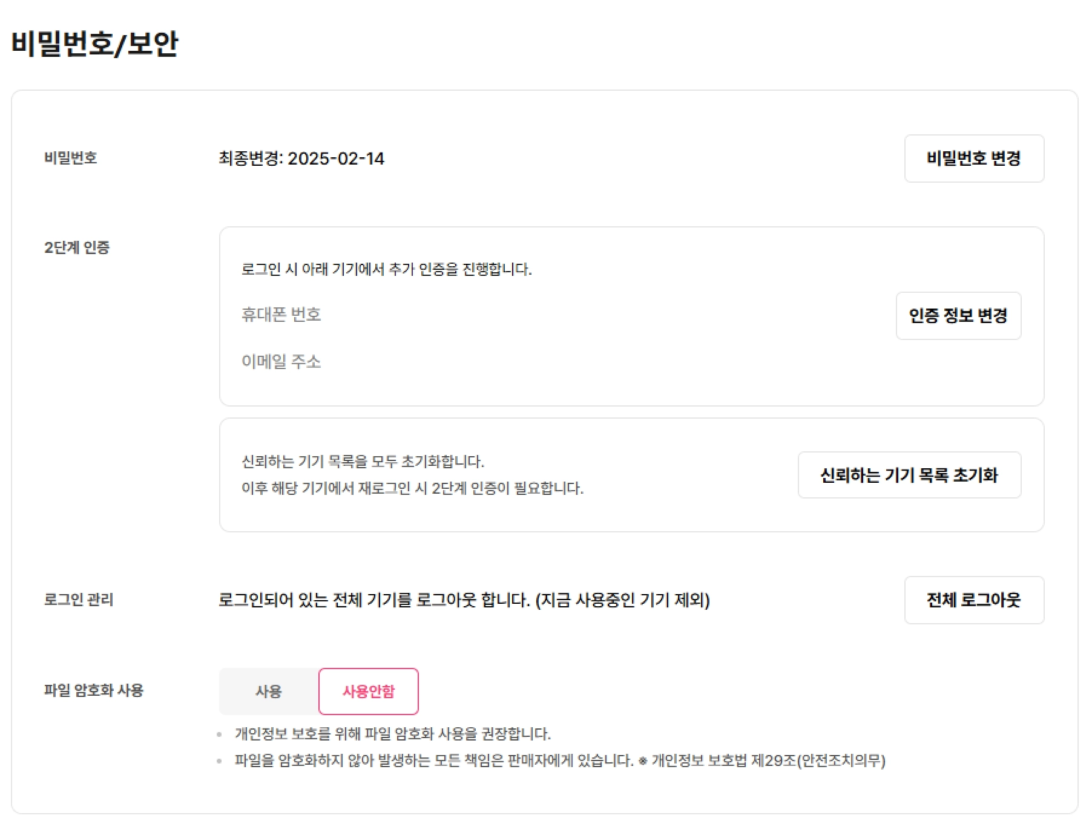Image resolution: width=1092 pixels, height=824 pixels.
Task: Click the 파일 암호화 사용을 권장합니다 bullet note
Action: (x=393, y=734)
